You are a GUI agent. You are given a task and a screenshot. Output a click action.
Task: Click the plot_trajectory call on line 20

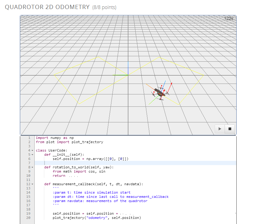coord(96,218)
